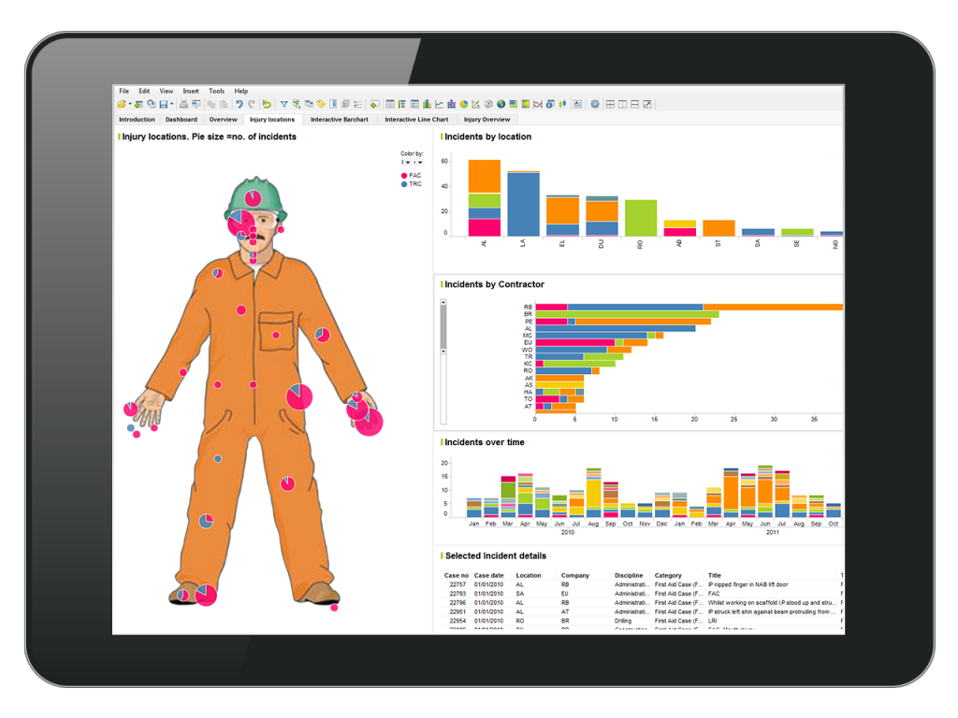Click the Print icon in toolbar
The width and height of the screenshot is (958, 718).
(184, 104)
